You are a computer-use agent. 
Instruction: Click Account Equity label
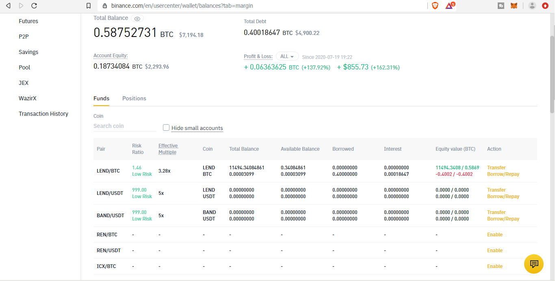[111, 56]
